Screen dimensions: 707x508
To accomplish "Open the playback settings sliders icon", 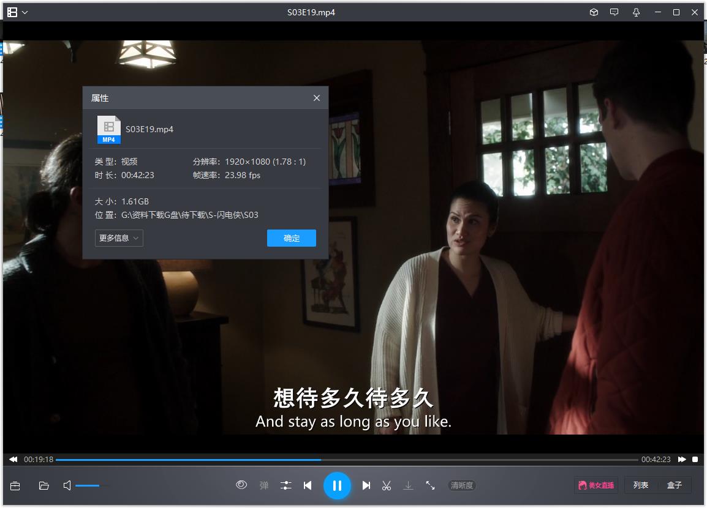I will tap(286, 485).
